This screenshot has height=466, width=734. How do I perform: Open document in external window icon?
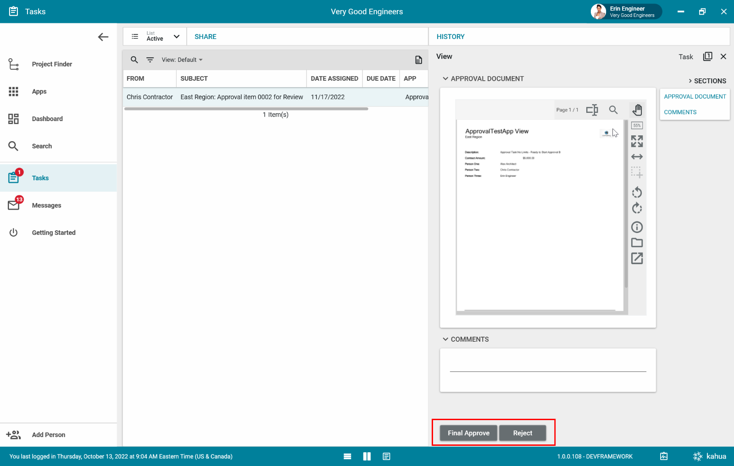[637, 259]
